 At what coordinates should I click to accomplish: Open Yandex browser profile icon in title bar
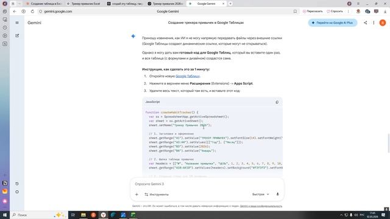[x=349, y=4]
